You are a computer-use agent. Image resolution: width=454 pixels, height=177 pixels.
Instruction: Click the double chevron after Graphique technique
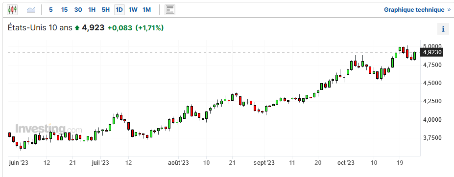click(449, 10)
